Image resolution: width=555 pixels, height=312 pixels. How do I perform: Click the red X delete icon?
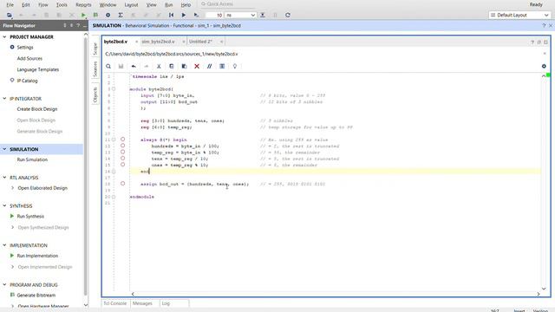point(197,66)
